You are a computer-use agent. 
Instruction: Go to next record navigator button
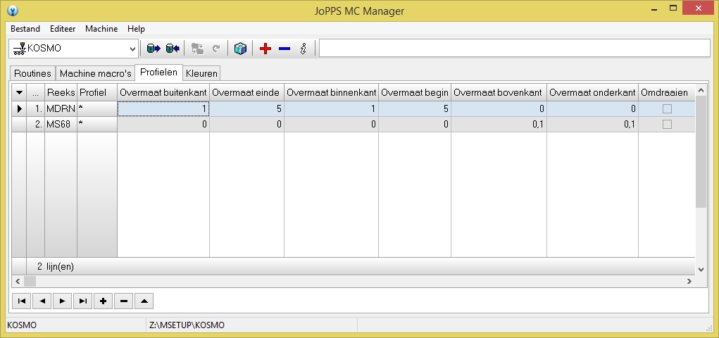(63, 301)
